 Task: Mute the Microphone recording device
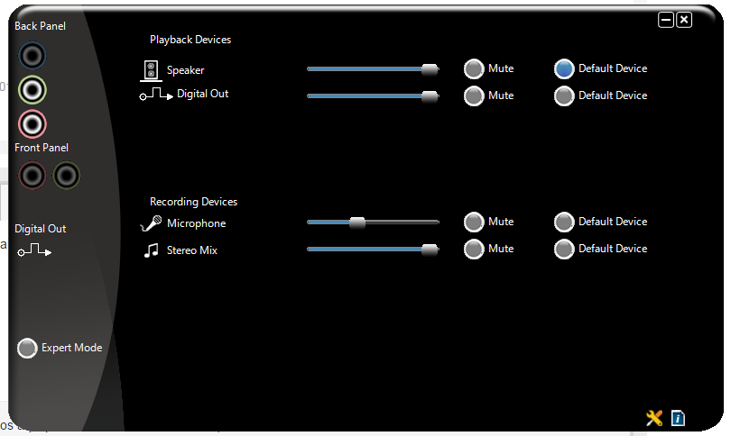(474, 222)
